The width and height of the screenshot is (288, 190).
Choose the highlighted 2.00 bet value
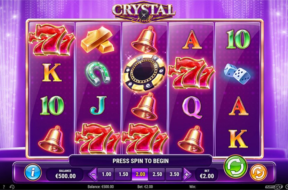pos(140,174)
